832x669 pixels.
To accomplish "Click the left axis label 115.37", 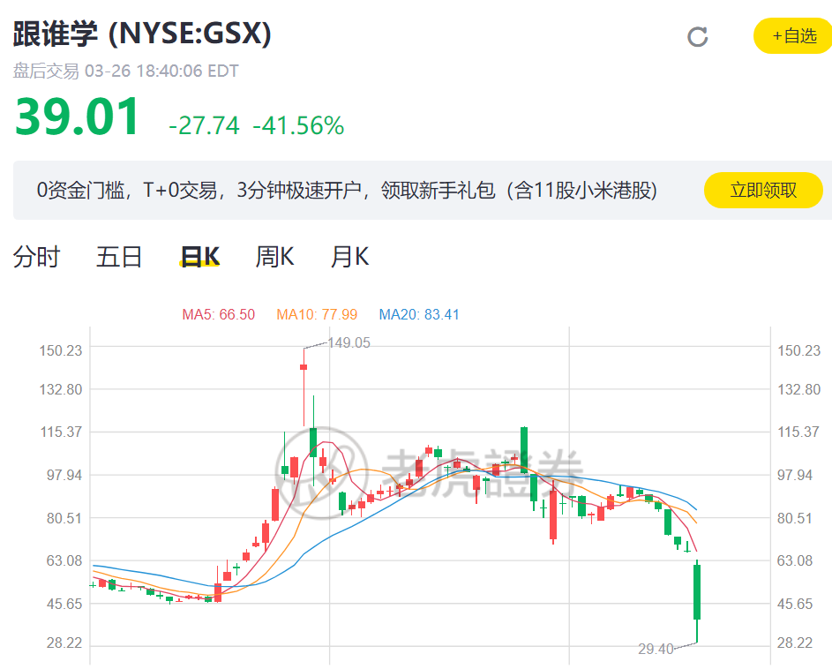I will 61,432.
